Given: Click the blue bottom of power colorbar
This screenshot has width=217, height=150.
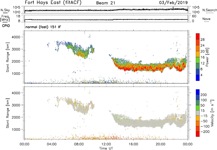Looking at the screenshot, I should tap(198, 78).
